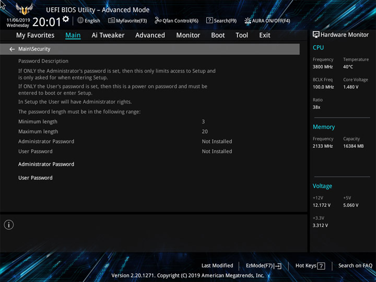Viewport: 376px width, 282px height.
Task: Open Hot Keys help
Action: pyautogui.click(x=305, y=266)
